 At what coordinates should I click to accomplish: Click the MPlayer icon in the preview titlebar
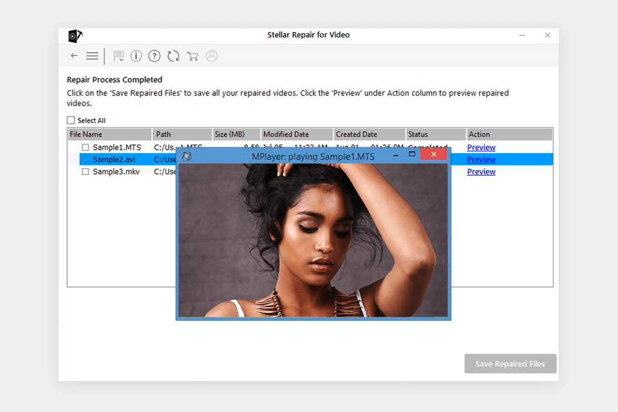[x=187, y=156]
